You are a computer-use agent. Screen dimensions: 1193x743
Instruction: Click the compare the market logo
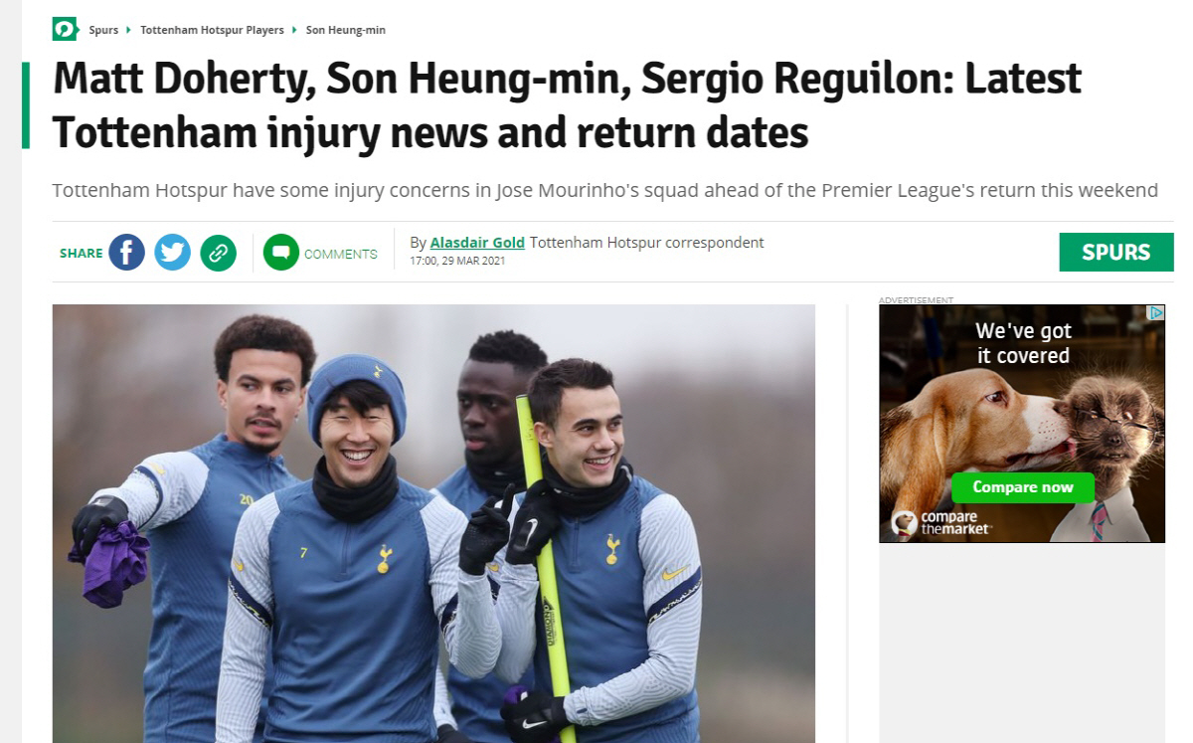click(x=940, y=523)
